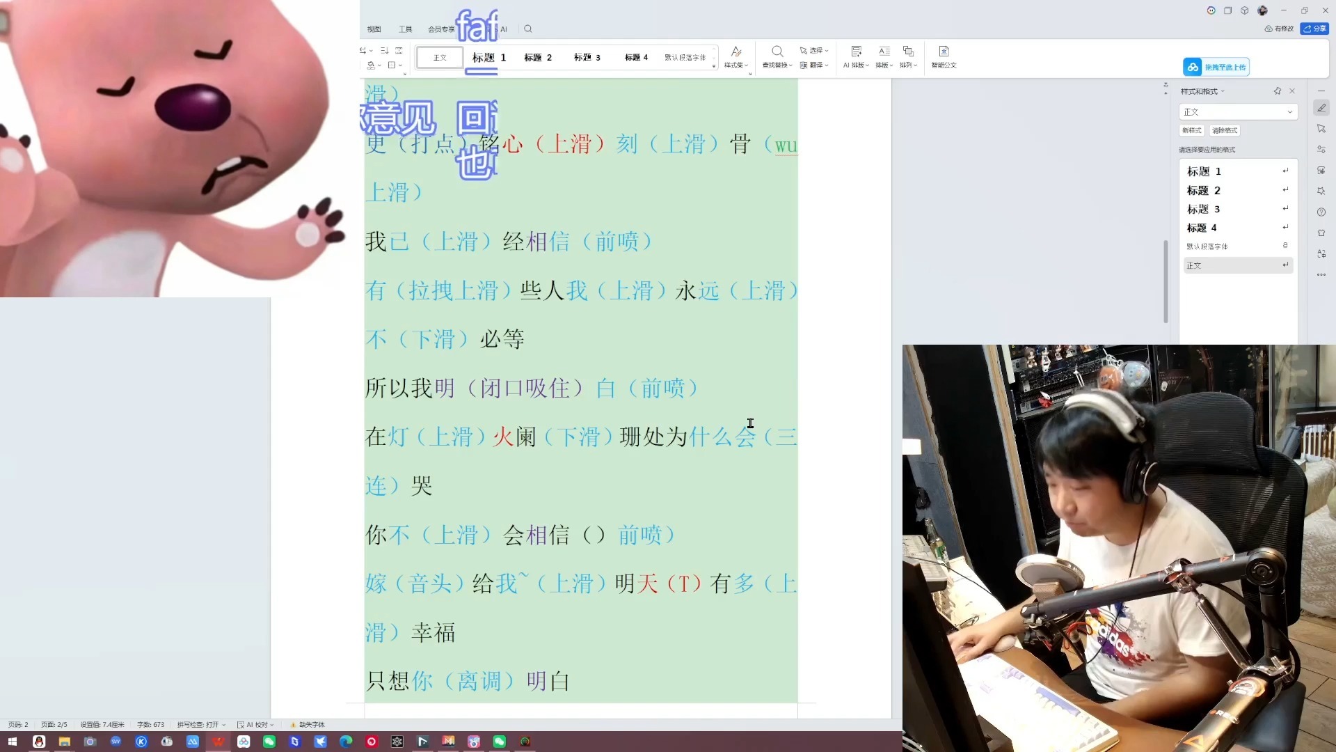Select 标题 2 in the styles panel list
This screenshot has width=1336, height=752.
coord(1239,190)
